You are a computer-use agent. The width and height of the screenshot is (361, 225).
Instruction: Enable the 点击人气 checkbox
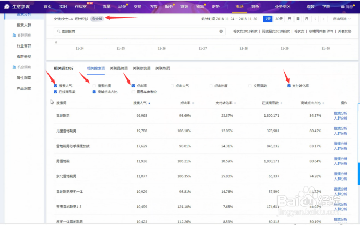(x=172, y=86)
